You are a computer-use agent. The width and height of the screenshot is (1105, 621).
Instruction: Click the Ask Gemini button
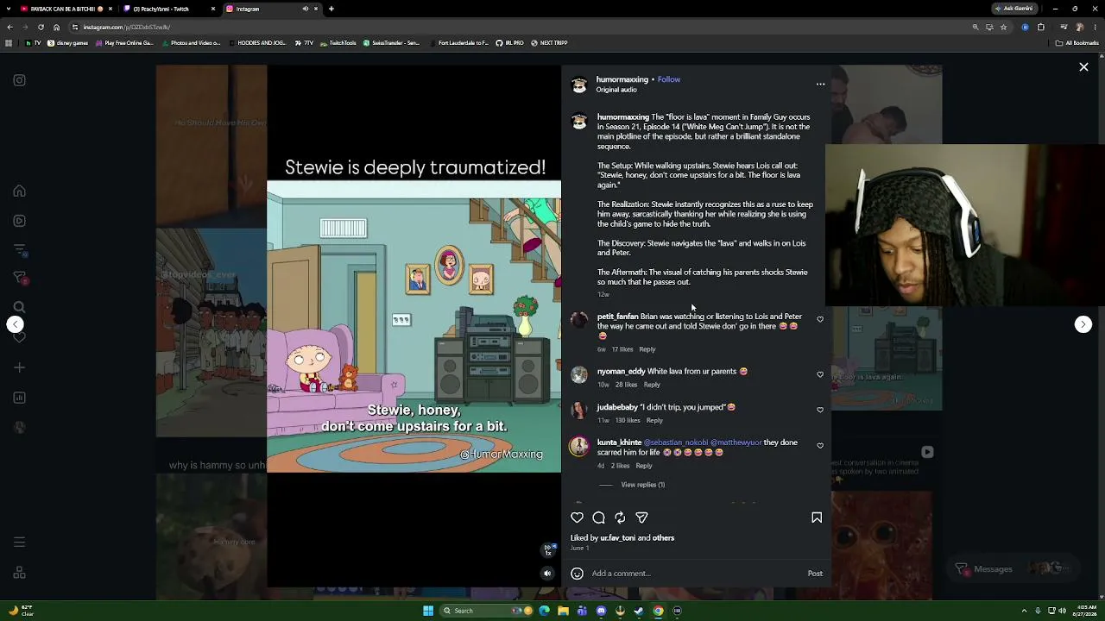click(x=1015, y=9)
